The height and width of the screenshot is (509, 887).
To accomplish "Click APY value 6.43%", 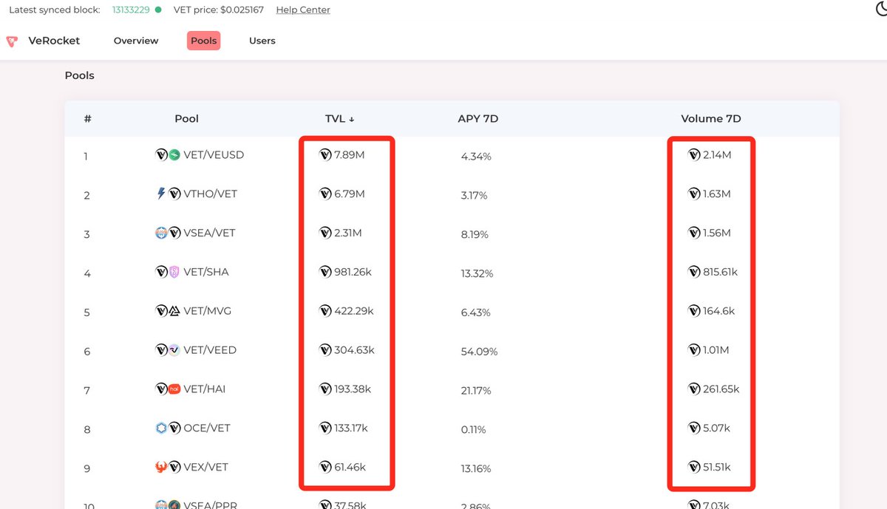I will tap(475, 312).
